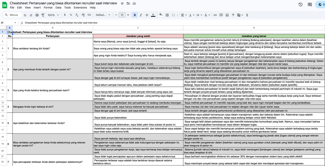This screenshot has height=166, width=325.
Task: Open the font family dropdown
Action: point(103,15)
